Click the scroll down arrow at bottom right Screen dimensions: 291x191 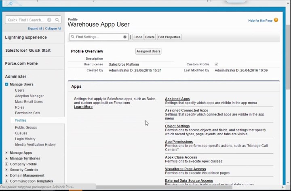288,183
